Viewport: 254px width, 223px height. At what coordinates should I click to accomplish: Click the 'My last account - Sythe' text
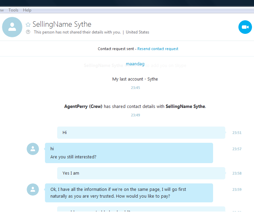[x=135, y=79]
